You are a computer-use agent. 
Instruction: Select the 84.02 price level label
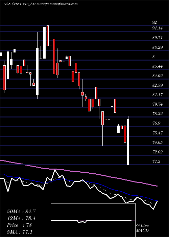(x=158, y=76)
